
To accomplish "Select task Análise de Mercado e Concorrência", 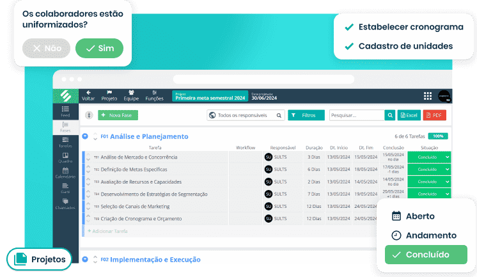I will [139, 157].
